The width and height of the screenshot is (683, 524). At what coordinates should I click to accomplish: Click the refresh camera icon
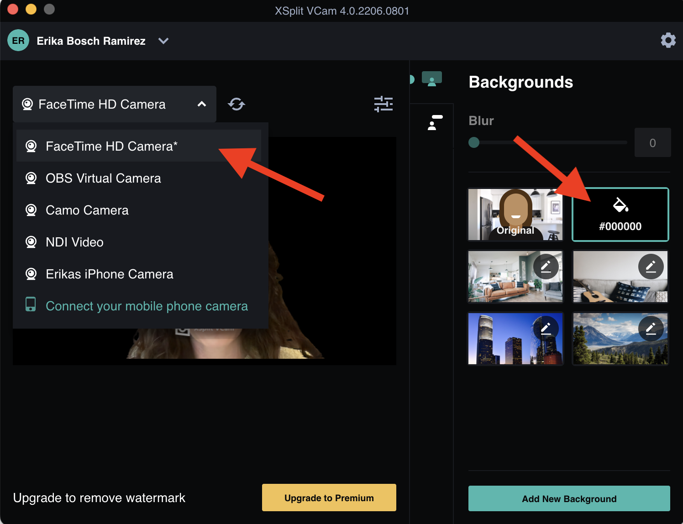(x=236, y=104)
